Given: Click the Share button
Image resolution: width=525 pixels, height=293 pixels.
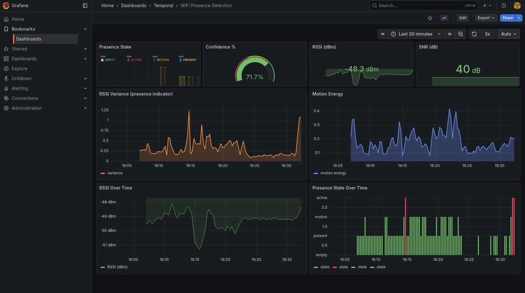Looking at the screenshot, I should point(507,18).
